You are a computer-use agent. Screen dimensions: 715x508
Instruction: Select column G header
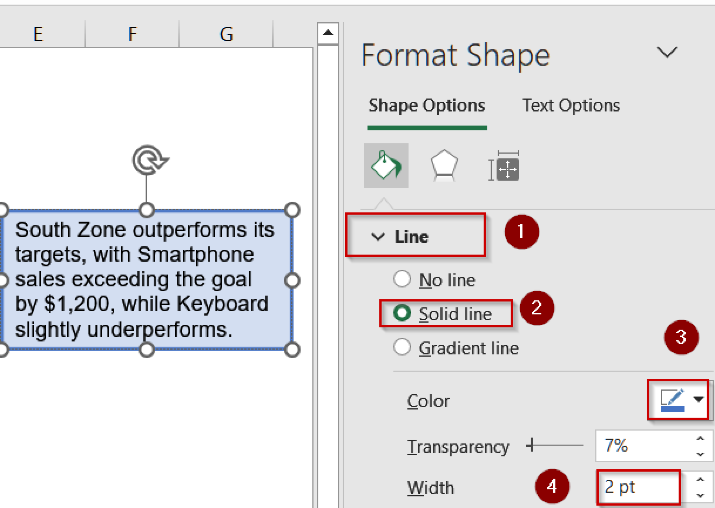pyautogui.click(x=226, y=34)
